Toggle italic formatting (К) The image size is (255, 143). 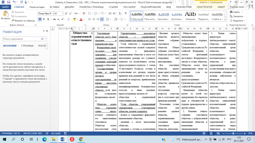[x=44, y=19]
